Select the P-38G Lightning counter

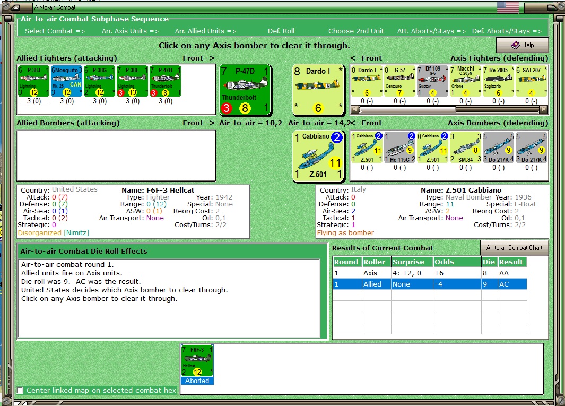pos(99,81)
